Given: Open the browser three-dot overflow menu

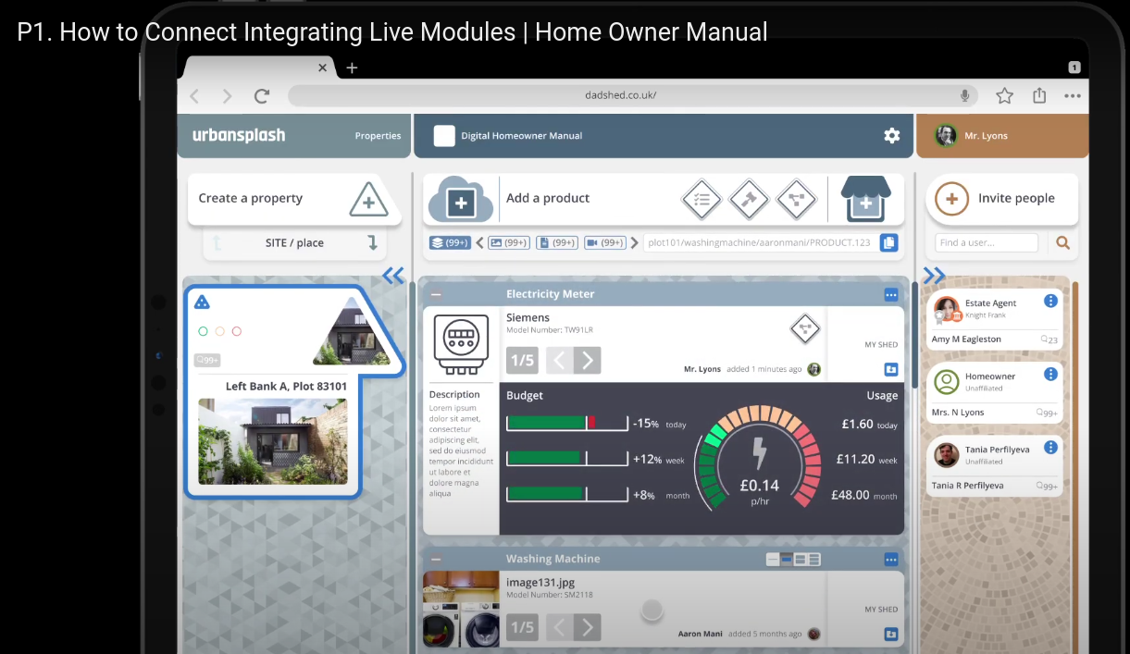Looking at the screenshot, I should click(x=1072, y=95).
